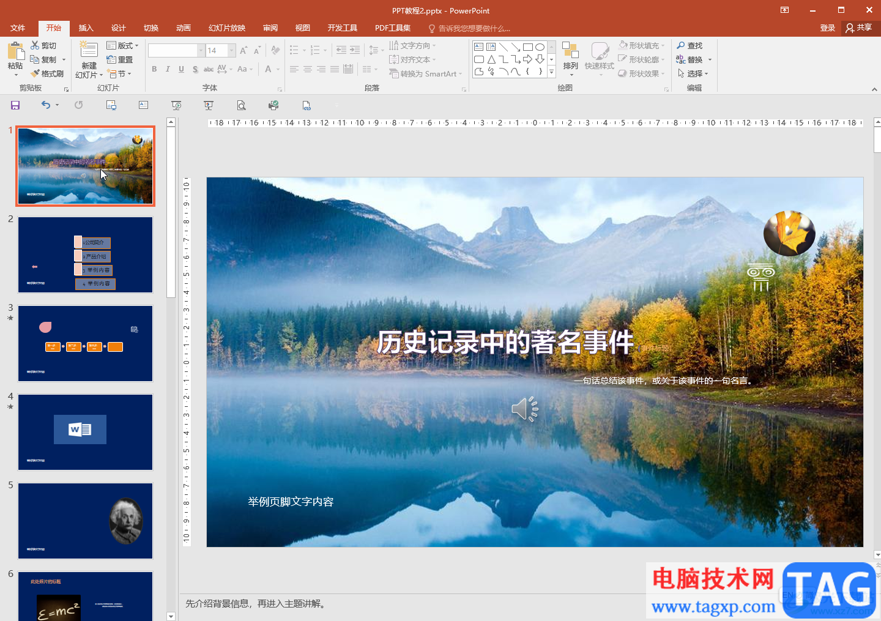Align paragraph text left

point(294,69)
